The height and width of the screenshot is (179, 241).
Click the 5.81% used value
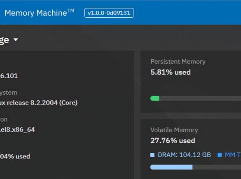point(171,72)
